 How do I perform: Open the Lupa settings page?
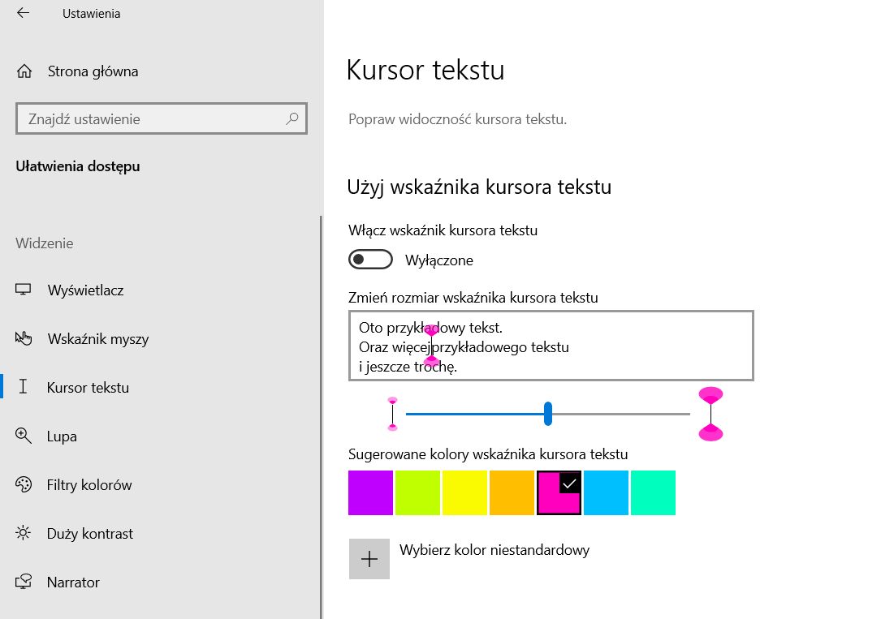click(62, 436)
